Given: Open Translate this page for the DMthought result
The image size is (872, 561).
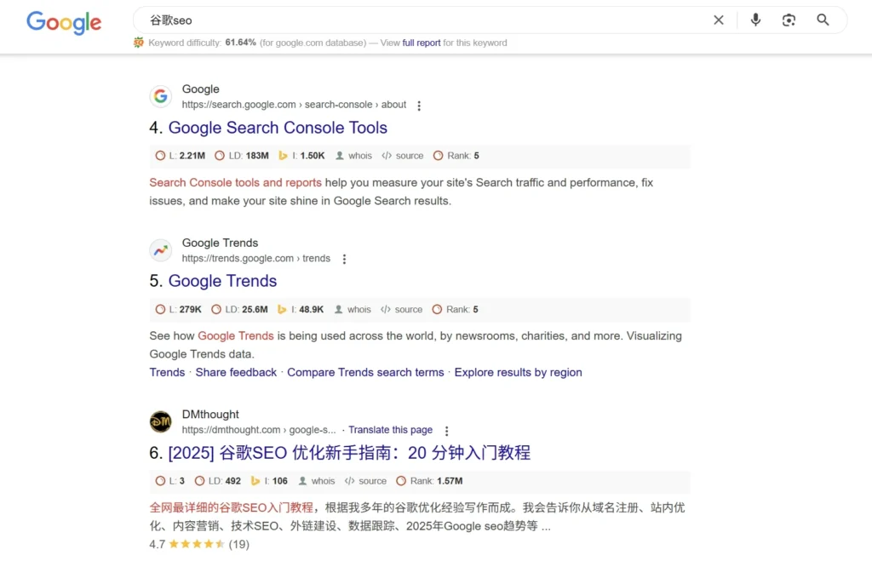Looking at the screenshot, I should [x=390, y=429].
